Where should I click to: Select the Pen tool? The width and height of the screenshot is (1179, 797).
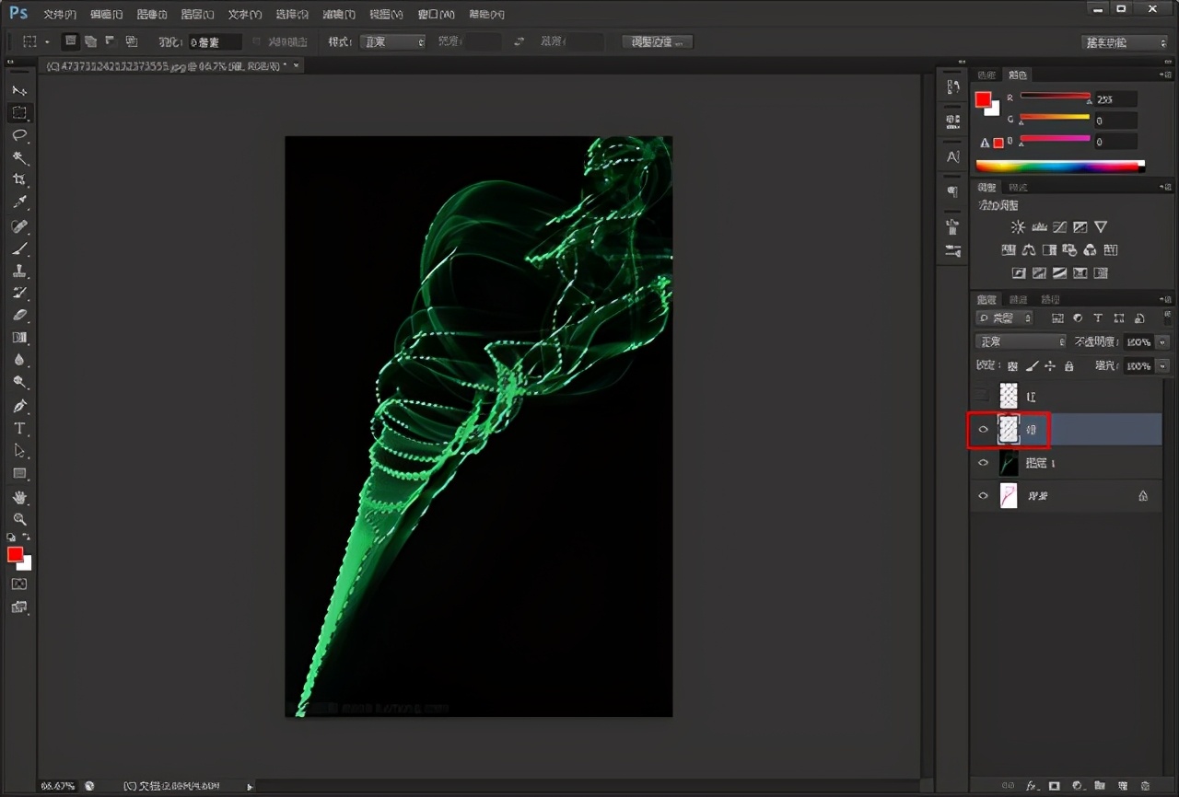click(x=19, y=406)
